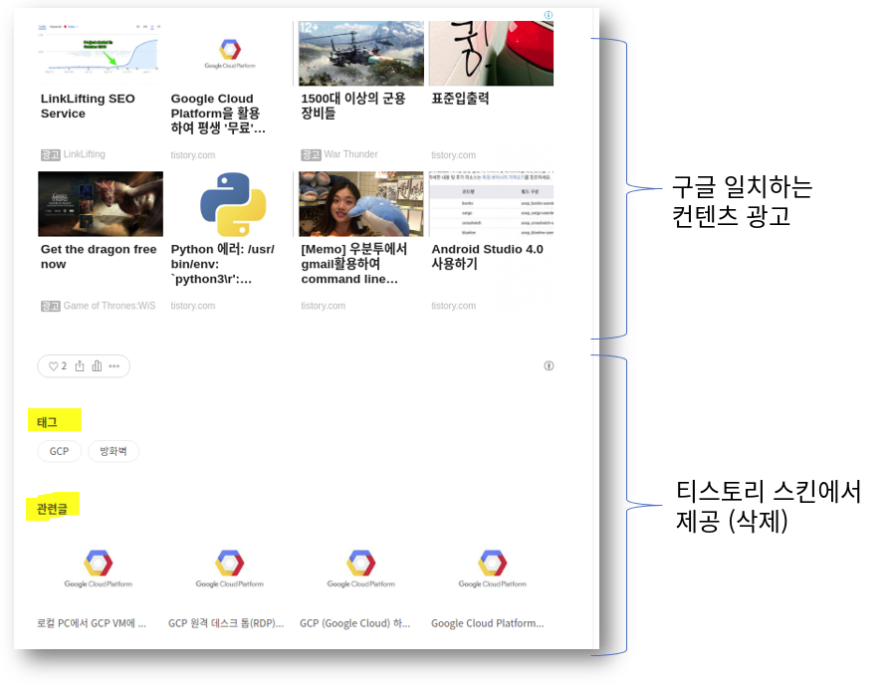891x686 pixels.
Task: Open the statistics bar chart icon
Action: [x=98, y=366]
